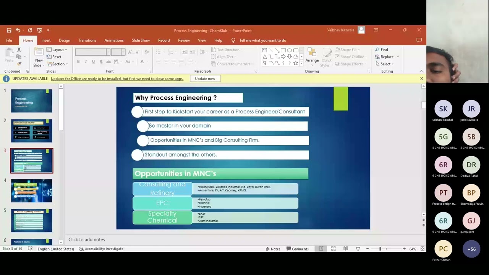
Task: Start slideshow from beginning via quick access icon
Action: point(39,30)
